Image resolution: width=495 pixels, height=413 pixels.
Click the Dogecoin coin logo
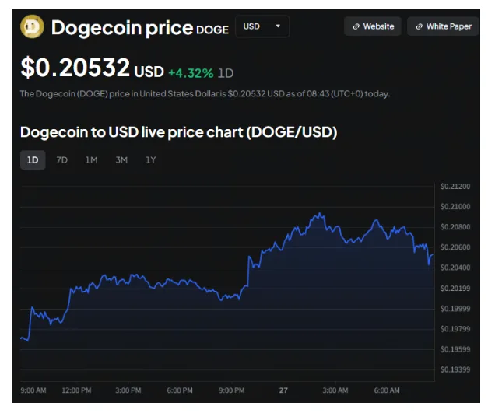32,27
